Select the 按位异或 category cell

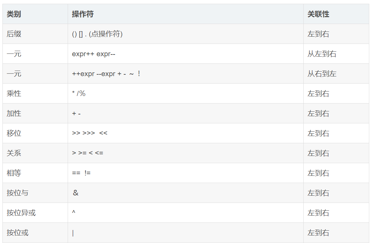coord(35,213)
